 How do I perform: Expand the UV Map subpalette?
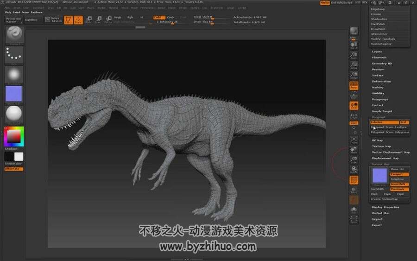coord(377,140)
